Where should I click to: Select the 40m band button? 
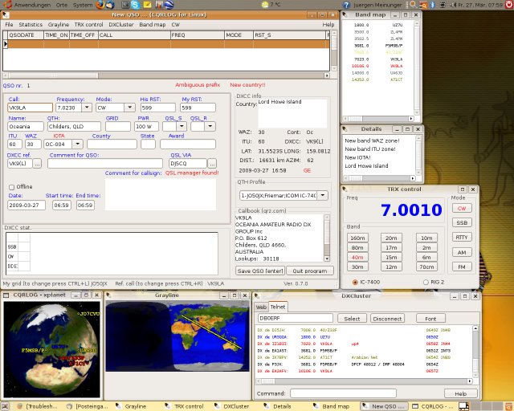pyautogui.click(x=357, y=258)
